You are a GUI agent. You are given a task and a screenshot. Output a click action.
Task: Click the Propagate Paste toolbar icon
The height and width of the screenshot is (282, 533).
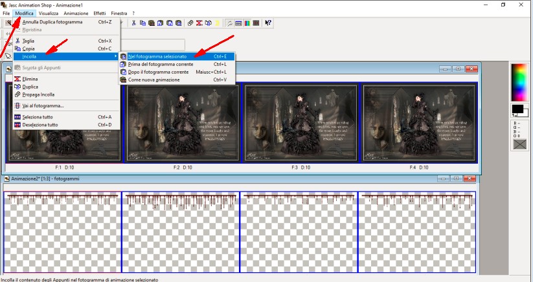[x=190, y=23]
